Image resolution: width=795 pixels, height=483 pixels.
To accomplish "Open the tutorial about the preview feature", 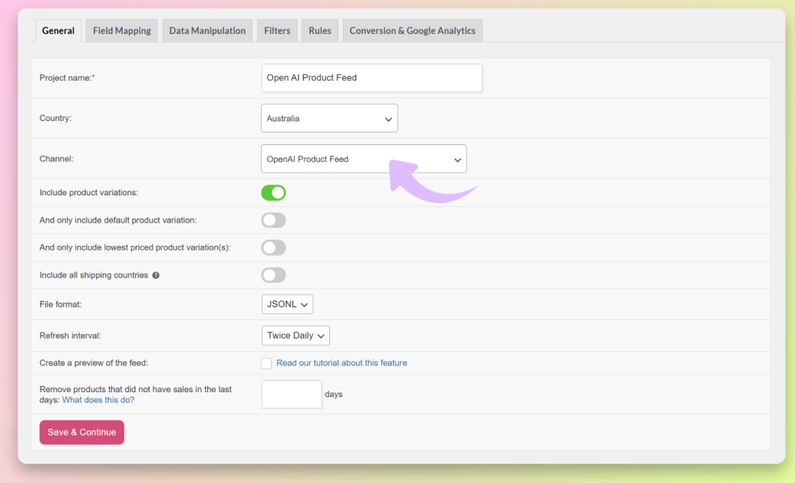I will coord(342,363).
